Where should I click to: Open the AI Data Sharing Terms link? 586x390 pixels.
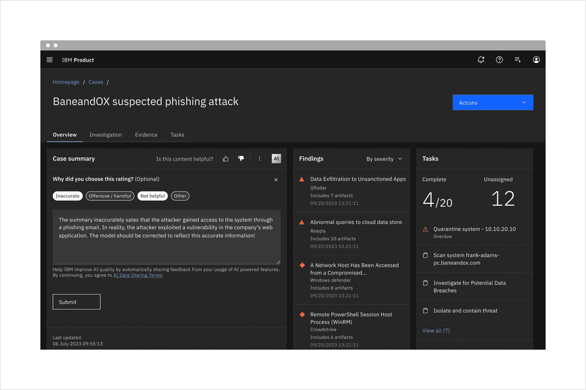coord(137,276)
